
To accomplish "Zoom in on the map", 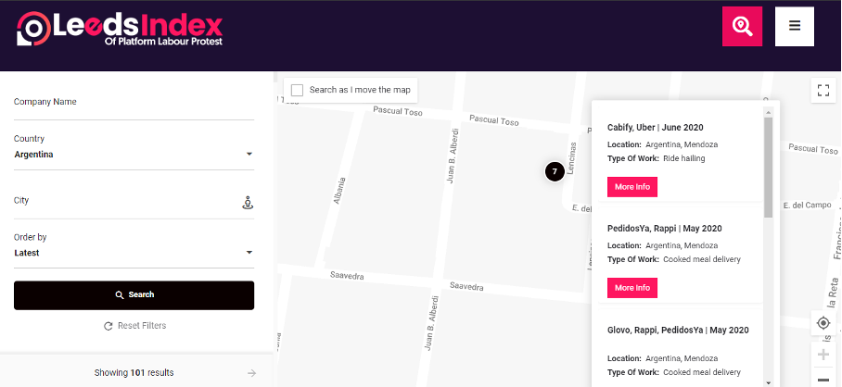I will point(823,355).
